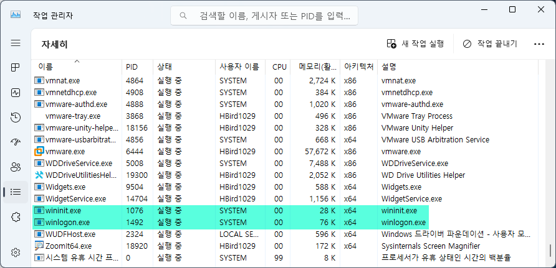
Task: Click VMware USB Arbitration Service description
Action: click(436, 140)
